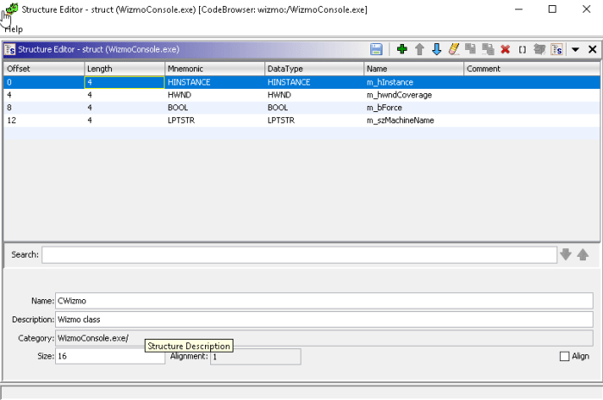Clear selected components with eraser icon

[x=454, y=49]
